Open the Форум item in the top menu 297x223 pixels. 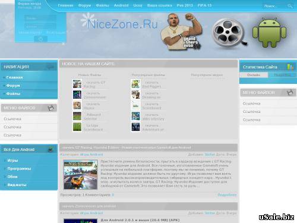(x=84, y=5)
